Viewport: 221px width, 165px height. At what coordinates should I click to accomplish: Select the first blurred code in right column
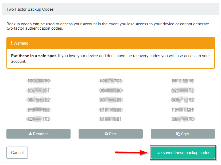click(183, 81)
